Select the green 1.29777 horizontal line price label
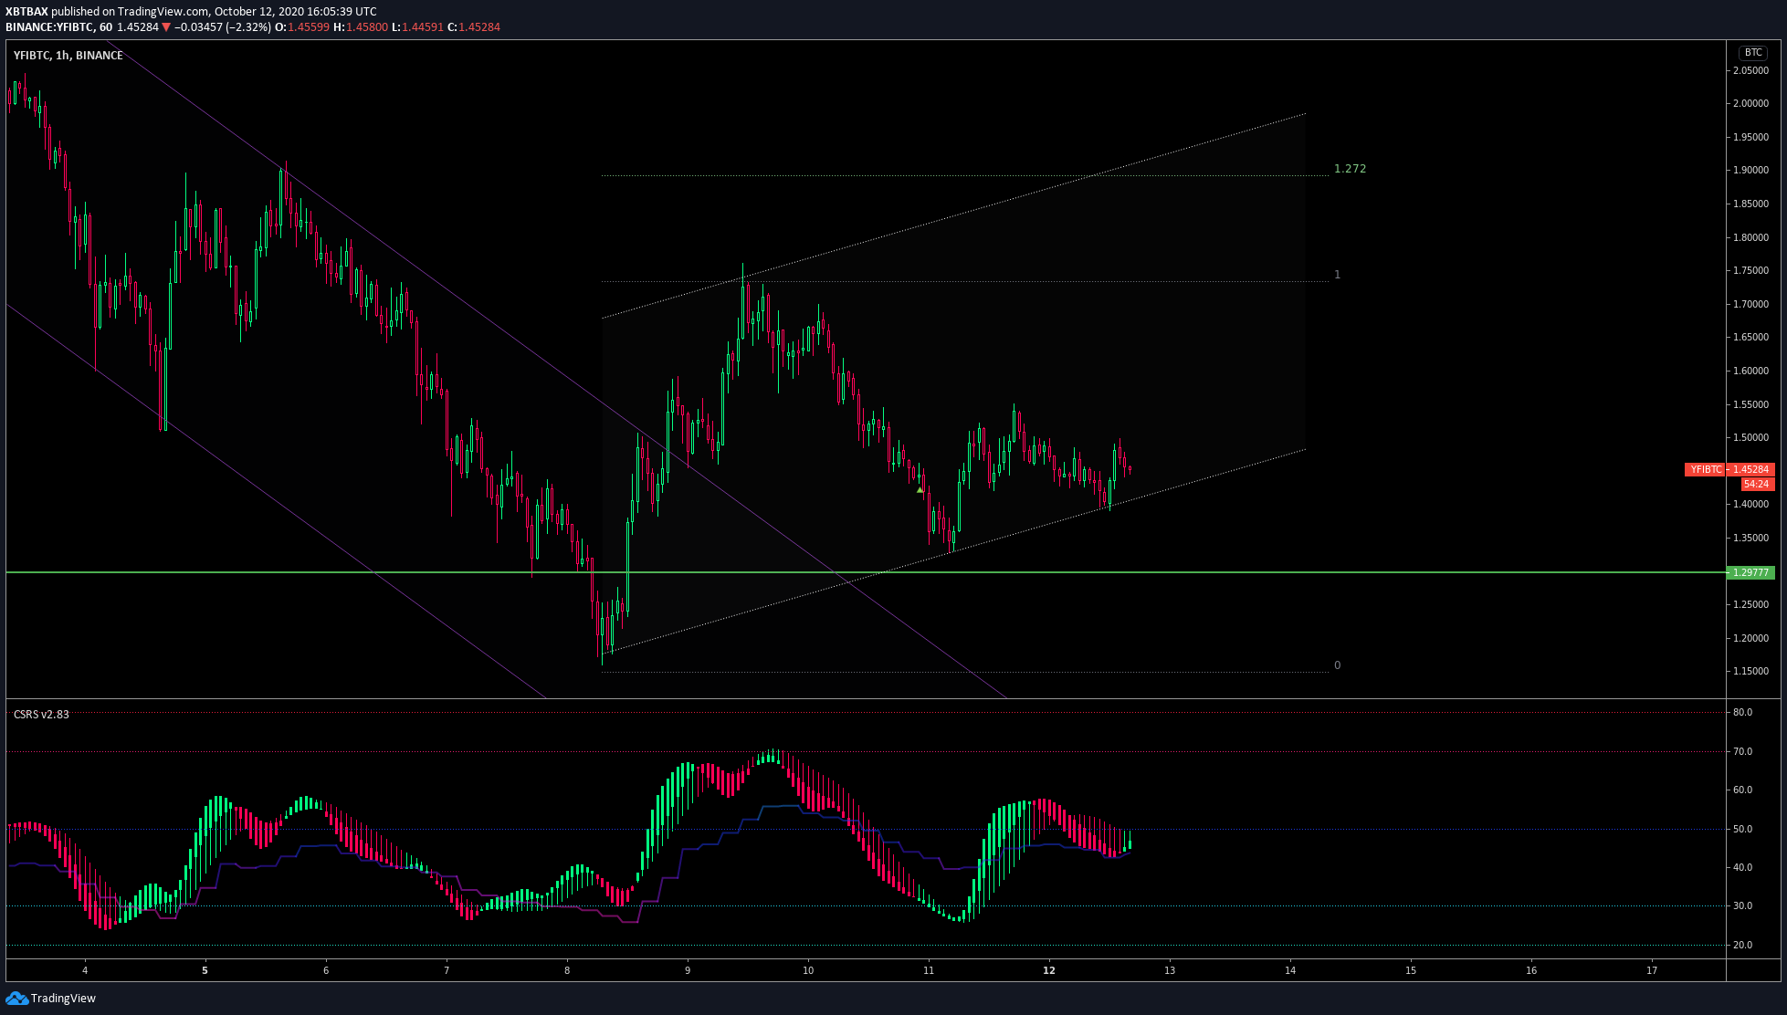Image resolution: width=1787 pixels, height=1015 pixels. 1750,572
